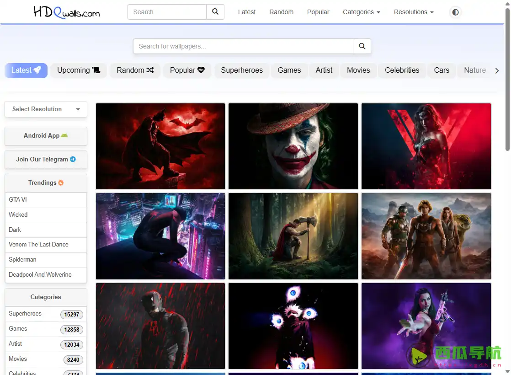Select the Latest rocket chip
This screenshot has height=375, width=511.
tap(26, 70)
